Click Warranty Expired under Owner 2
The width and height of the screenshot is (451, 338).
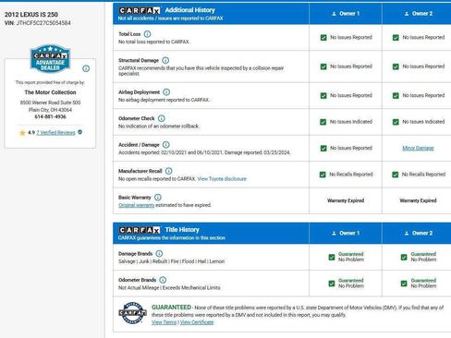[x=418, y=200]
